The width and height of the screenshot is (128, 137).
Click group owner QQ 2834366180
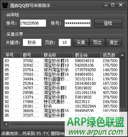85,83
